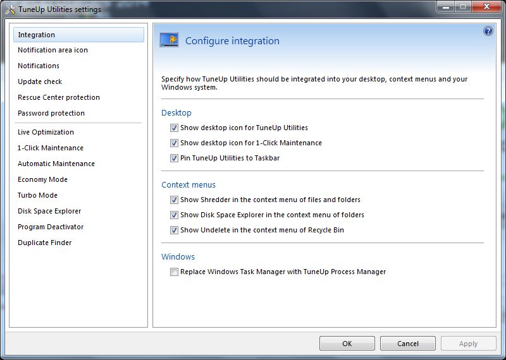Click the Configure integration monitor icon
This screenshot has width=506, height=360.
click(169, 40)
